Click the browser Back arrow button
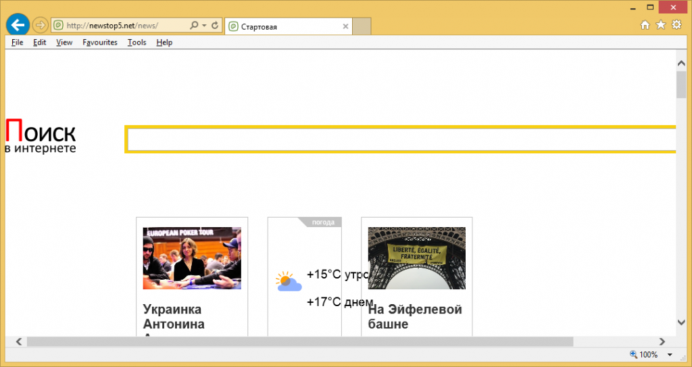 point(17,25)
